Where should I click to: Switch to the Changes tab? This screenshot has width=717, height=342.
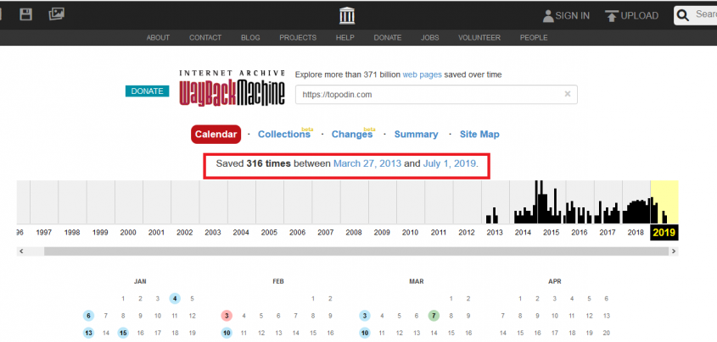coord(351,135)
